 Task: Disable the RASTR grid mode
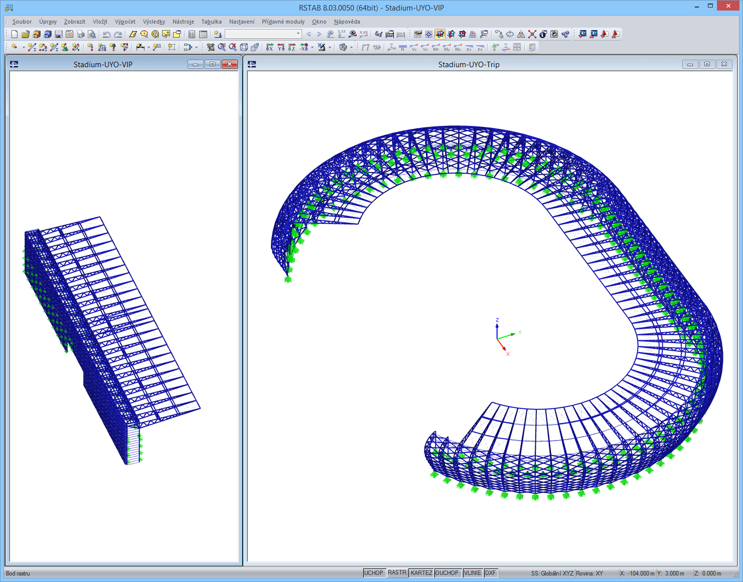point(398,573)
